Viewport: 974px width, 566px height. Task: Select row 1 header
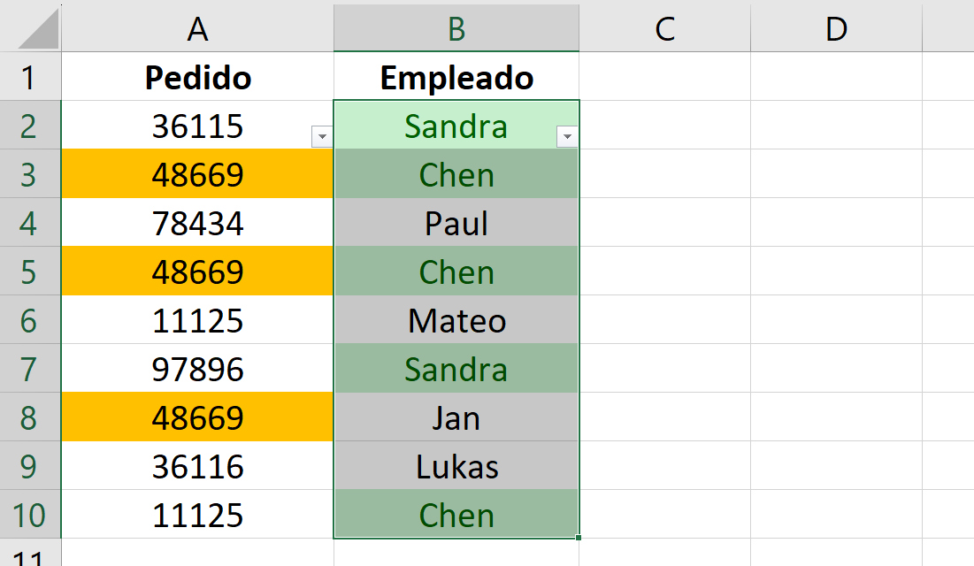30,77
